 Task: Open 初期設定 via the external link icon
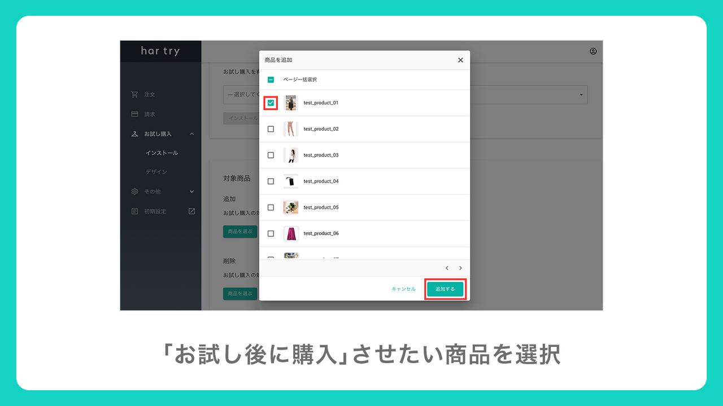click(191, 211)
